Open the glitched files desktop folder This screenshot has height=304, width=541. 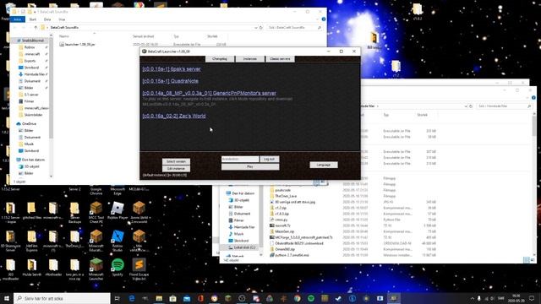(x=32, y=210)
